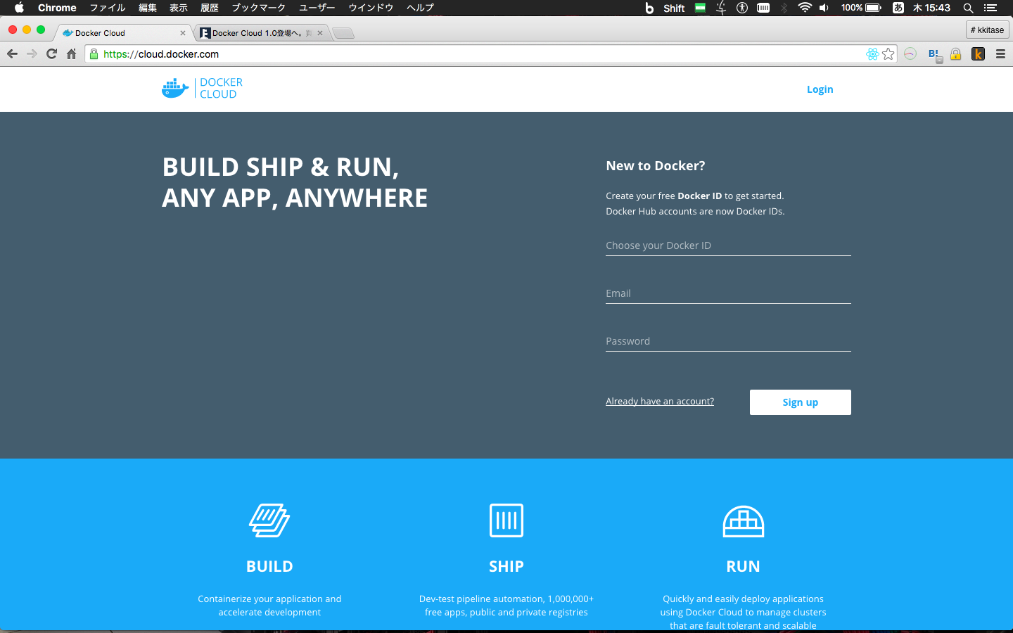Click the green HTTPS lock in address bar
This screenshot has height=633, width=1013.
coord(92,53)
